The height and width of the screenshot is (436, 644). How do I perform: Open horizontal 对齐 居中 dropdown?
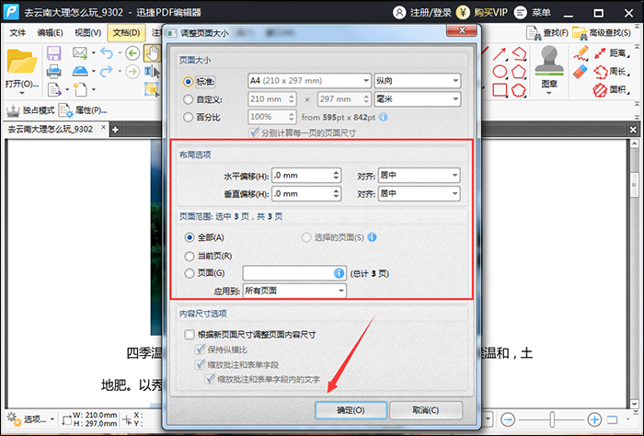click(419, 176)
